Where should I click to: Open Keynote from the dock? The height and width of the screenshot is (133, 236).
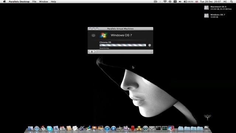pyautogui.click(x=94, y=128)
